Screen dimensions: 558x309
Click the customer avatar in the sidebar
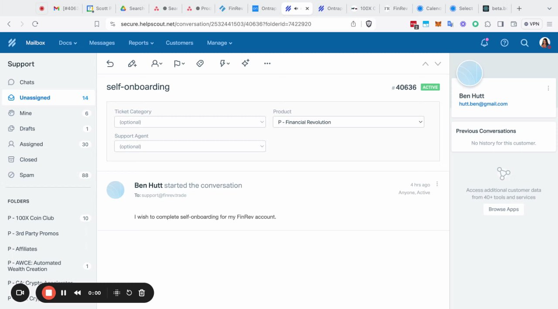tap(470, 73)
